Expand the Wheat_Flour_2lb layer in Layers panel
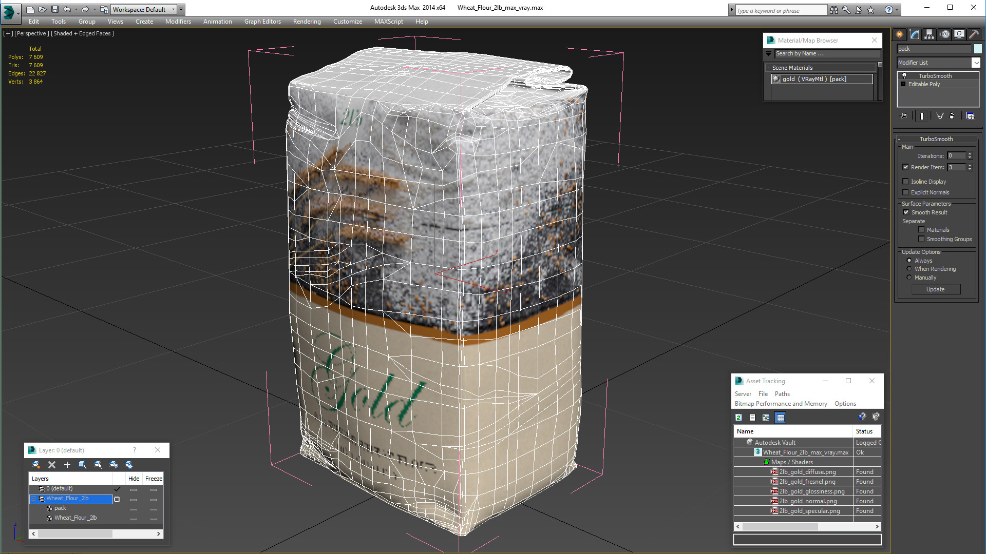 point(32,499)
